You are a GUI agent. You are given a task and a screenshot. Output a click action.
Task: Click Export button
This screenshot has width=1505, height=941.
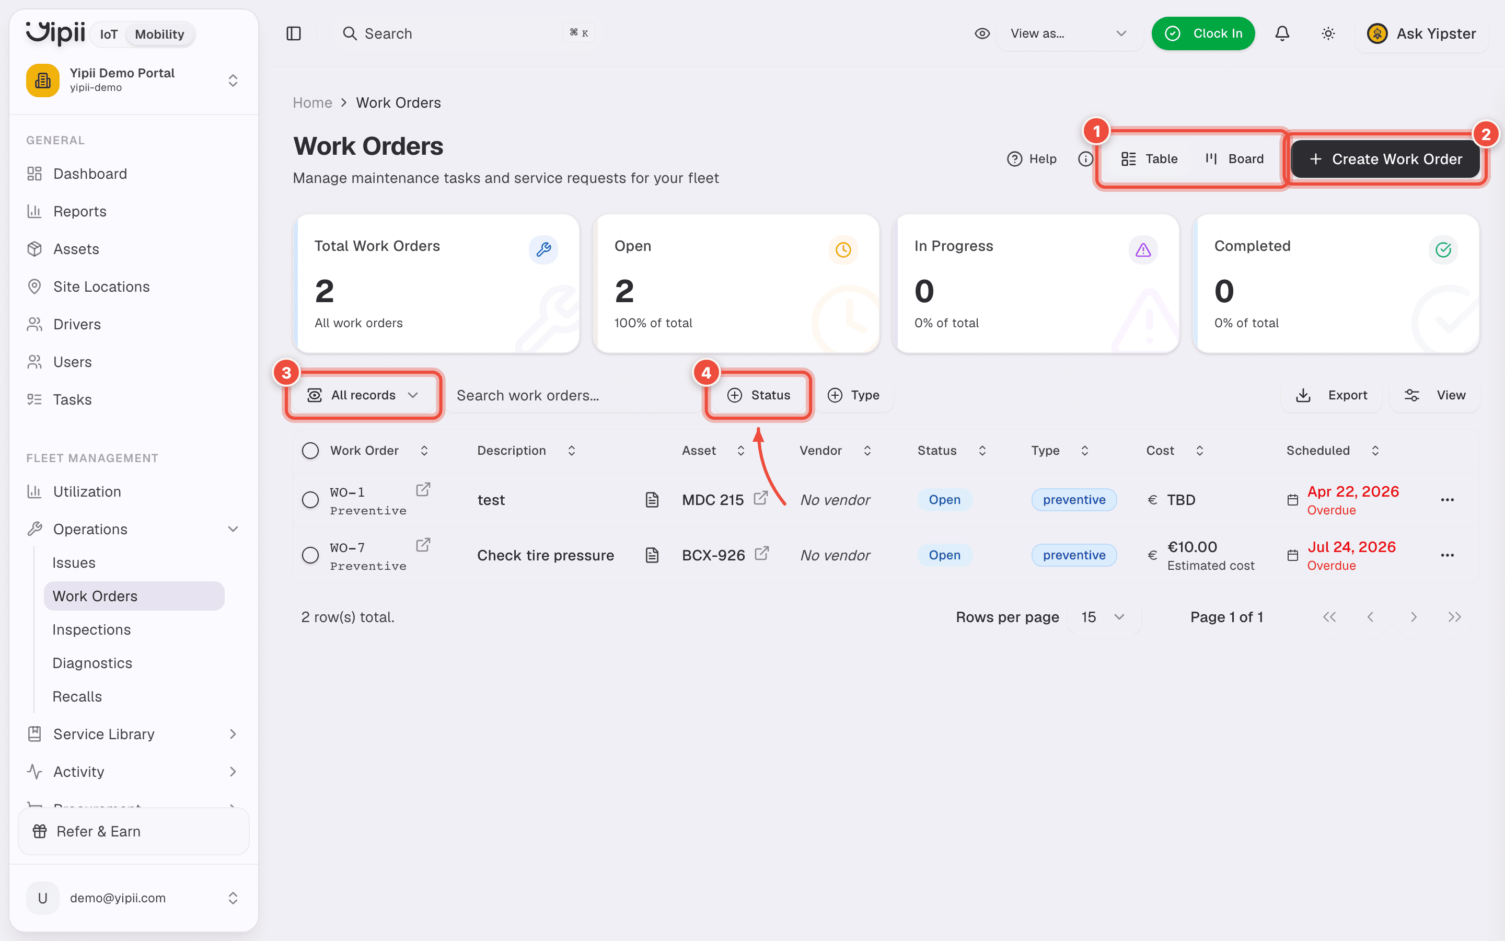(x=1331, y=395)
